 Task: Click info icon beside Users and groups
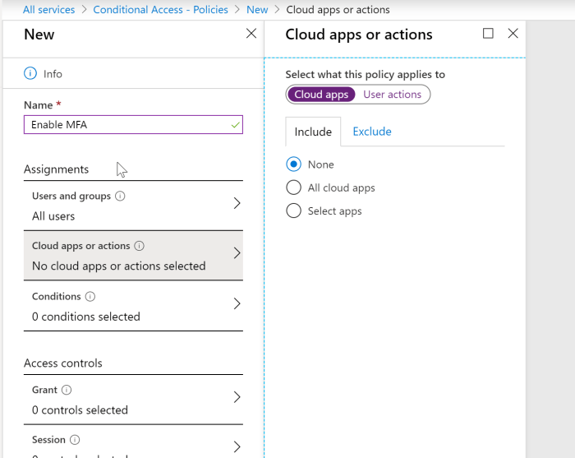(x=120, y=197)
